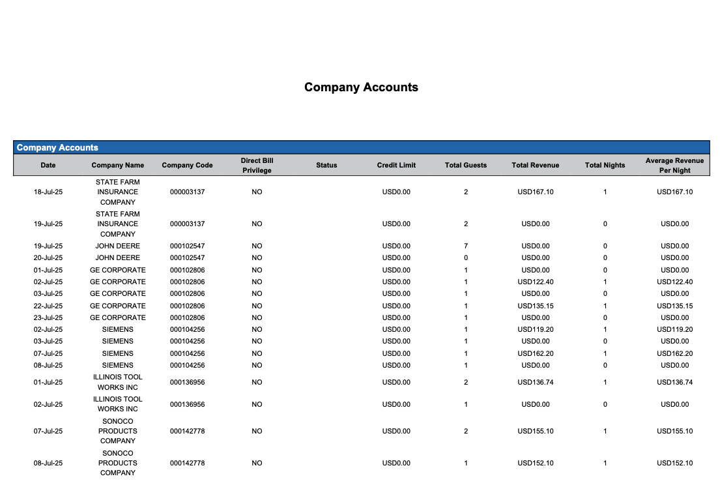Image resolution: width=720 pixels, height=485 pixels.
Task: Click ILLINOIS TOOL WORKS INC in 01-Jul-25 row
Action: tap(118, 383)
